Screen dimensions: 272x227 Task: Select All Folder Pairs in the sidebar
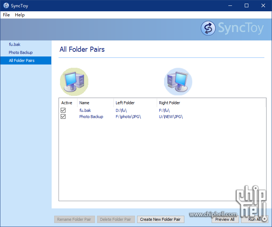tap(26, 60)
